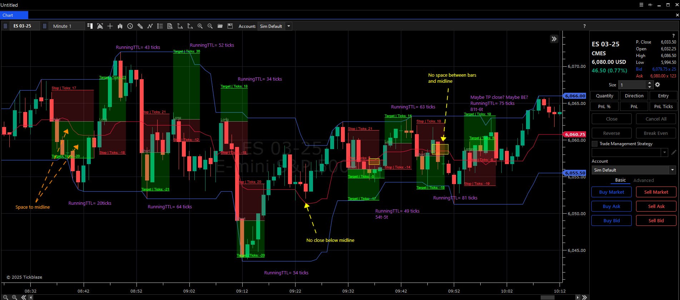This screenshot has width=680, height=300.
Task: Click the Sell Bid button
Action: 656,220
